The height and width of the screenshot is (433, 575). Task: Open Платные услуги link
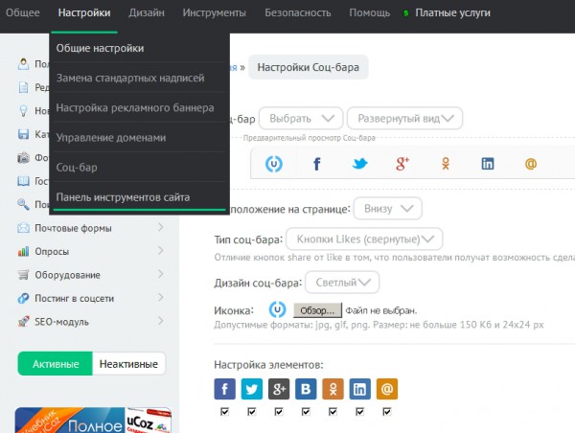pyautogui.click(x=452, y=12)
